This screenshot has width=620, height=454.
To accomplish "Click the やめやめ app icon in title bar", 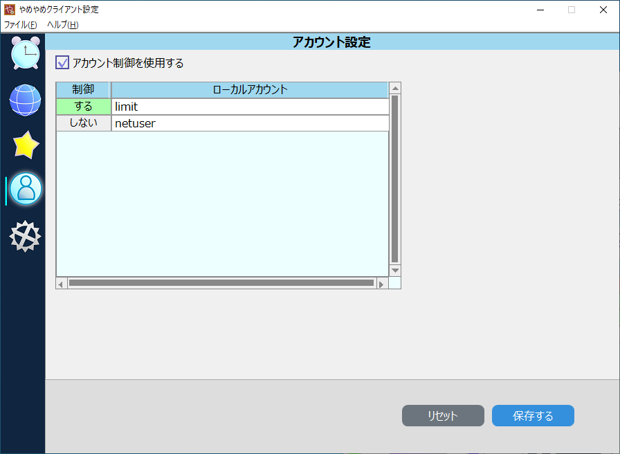I will click(x=10, y=10).
